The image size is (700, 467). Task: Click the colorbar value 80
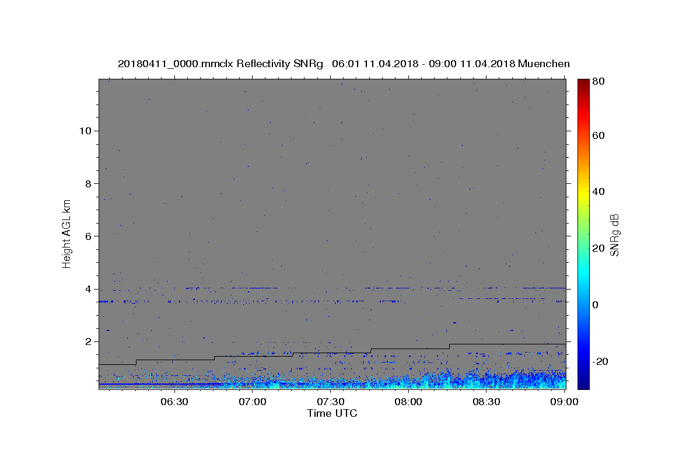tap(598, 82)
